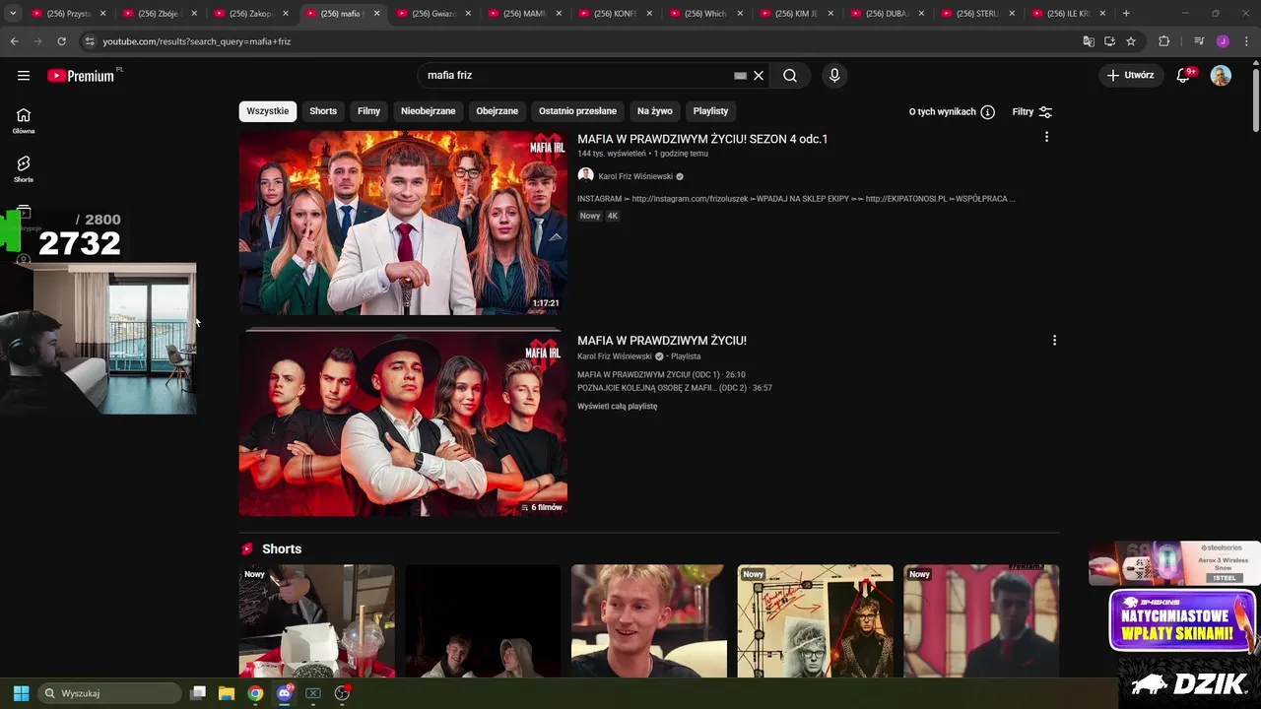
Task: Open MAFIA W PRAWDZIWYM ŻYCIU! SEZON 4 odc.1 title
Action: tap(702, 139)
